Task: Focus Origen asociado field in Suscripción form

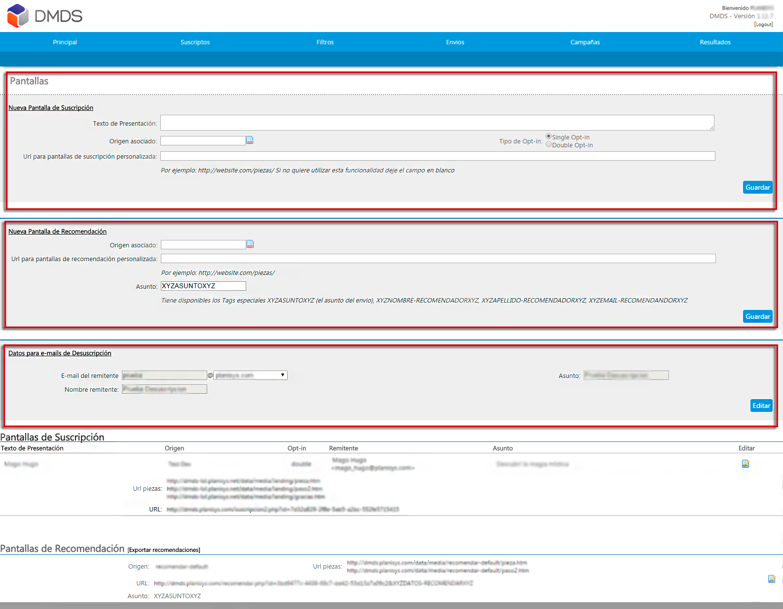Action: pos(203,141)
